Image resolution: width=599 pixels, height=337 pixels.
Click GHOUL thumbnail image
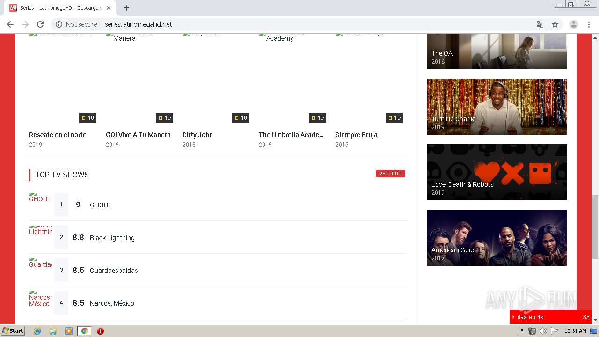[x=40, y=205]
